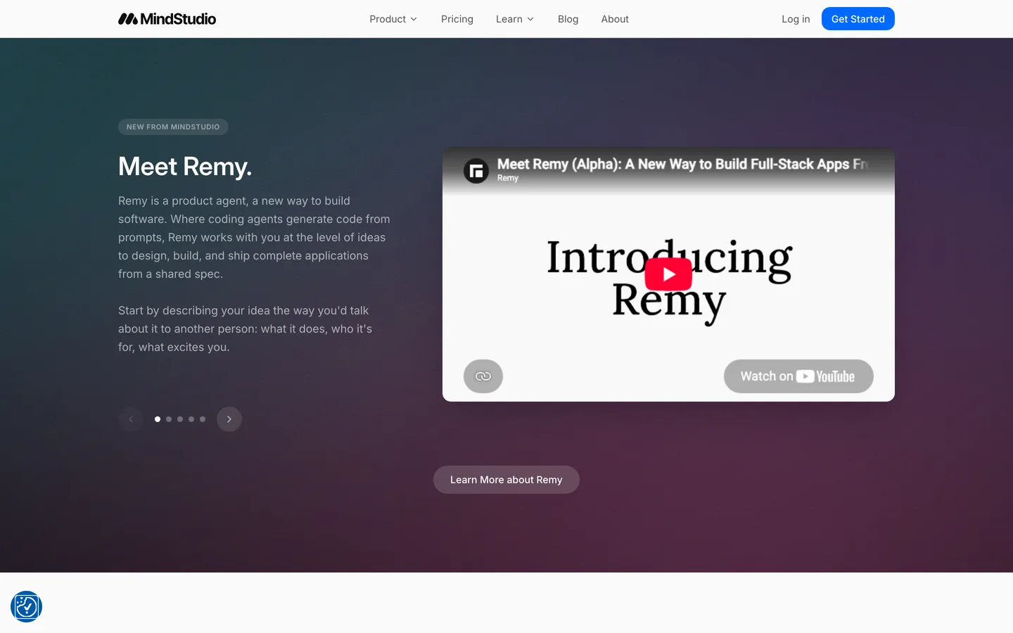Image resolution: width=1013 pixels, height=633 pixels.
Task: Select the fifth carousel dot
Action: click(203, 419)
